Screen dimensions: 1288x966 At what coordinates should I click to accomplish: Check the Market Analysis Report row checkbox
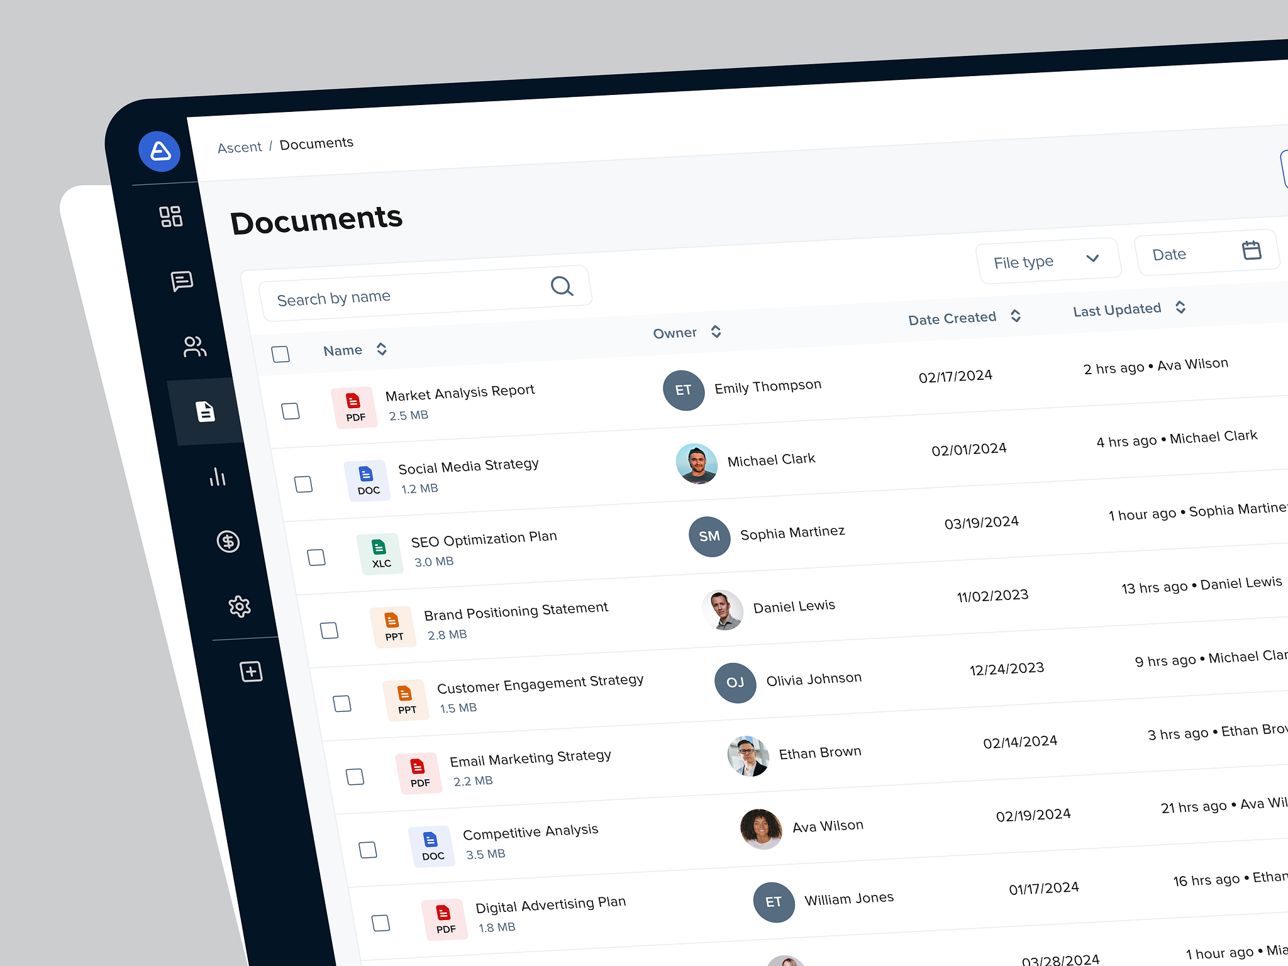[x=291, y=411]
